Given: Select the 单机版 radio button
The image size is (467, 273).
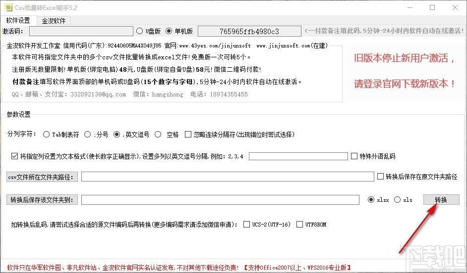Looking at the screenshot, I should point(169,31).
